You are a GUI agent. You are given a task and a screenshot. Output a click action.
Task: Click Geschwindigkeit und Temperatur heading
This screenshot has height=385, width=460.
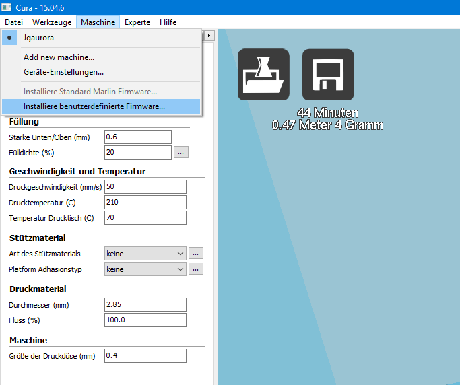coord(77,171)
